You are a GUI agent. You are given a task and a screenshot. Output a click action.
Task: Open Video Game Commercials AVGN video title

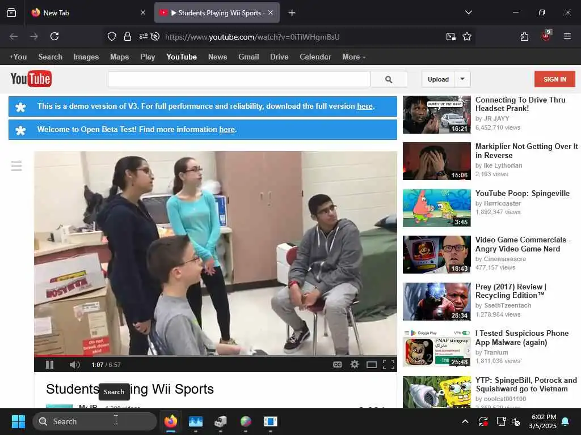click(523, 244)
